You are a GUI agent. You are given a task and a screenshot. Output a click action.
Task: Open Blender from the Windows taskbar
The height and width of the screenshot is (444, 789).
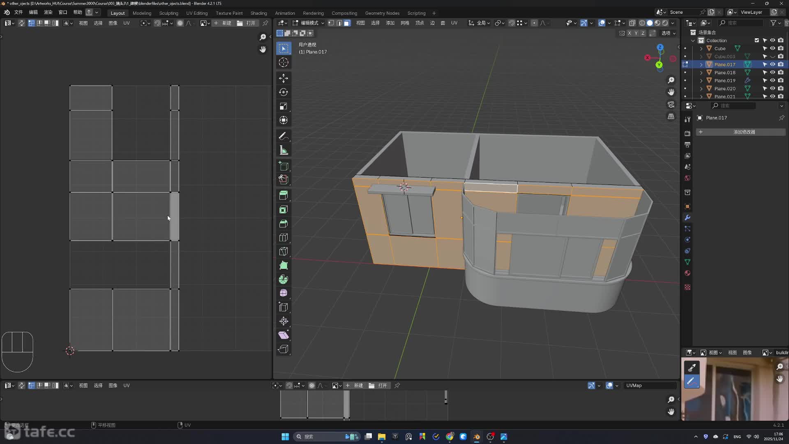[x=477, y=437]
